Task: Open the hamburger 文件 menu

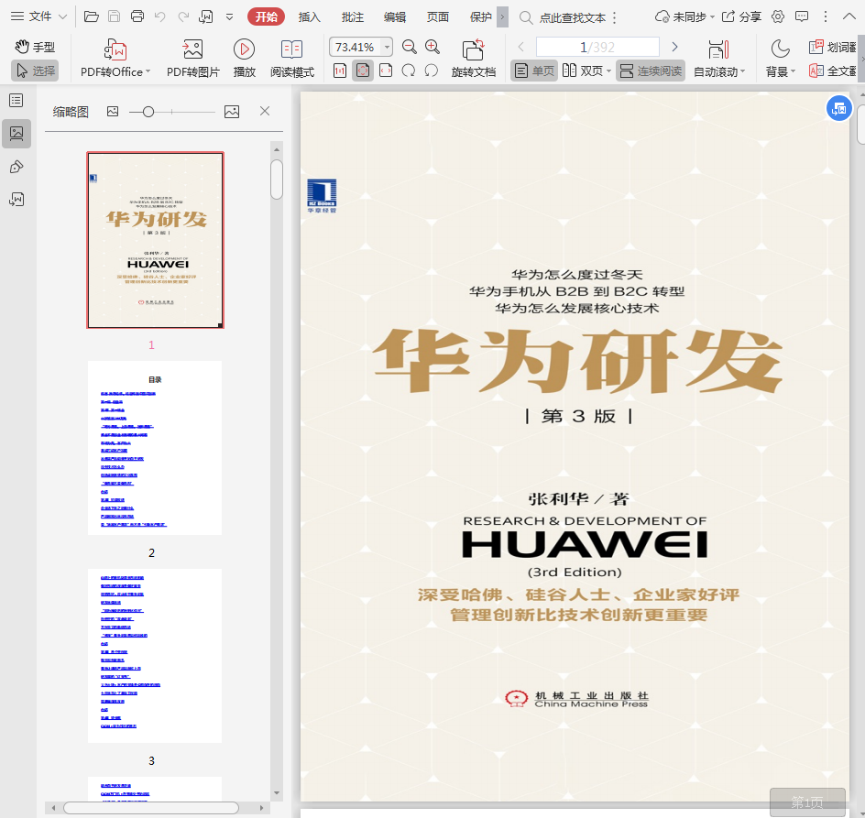Action: point(31,16)
